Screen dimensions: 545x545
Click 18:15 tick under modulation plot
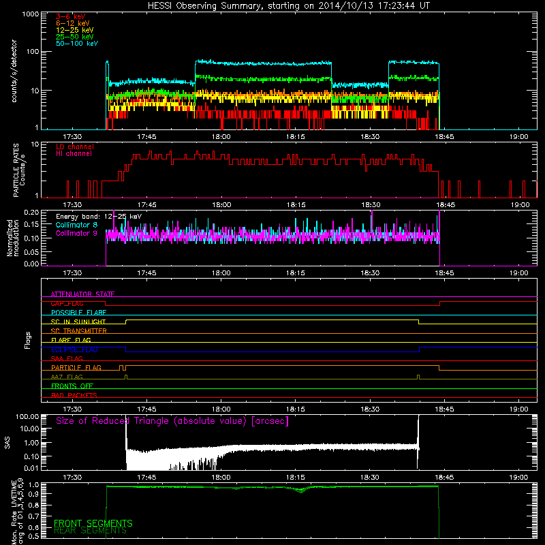pyautogui.click(x=296, y=273)
